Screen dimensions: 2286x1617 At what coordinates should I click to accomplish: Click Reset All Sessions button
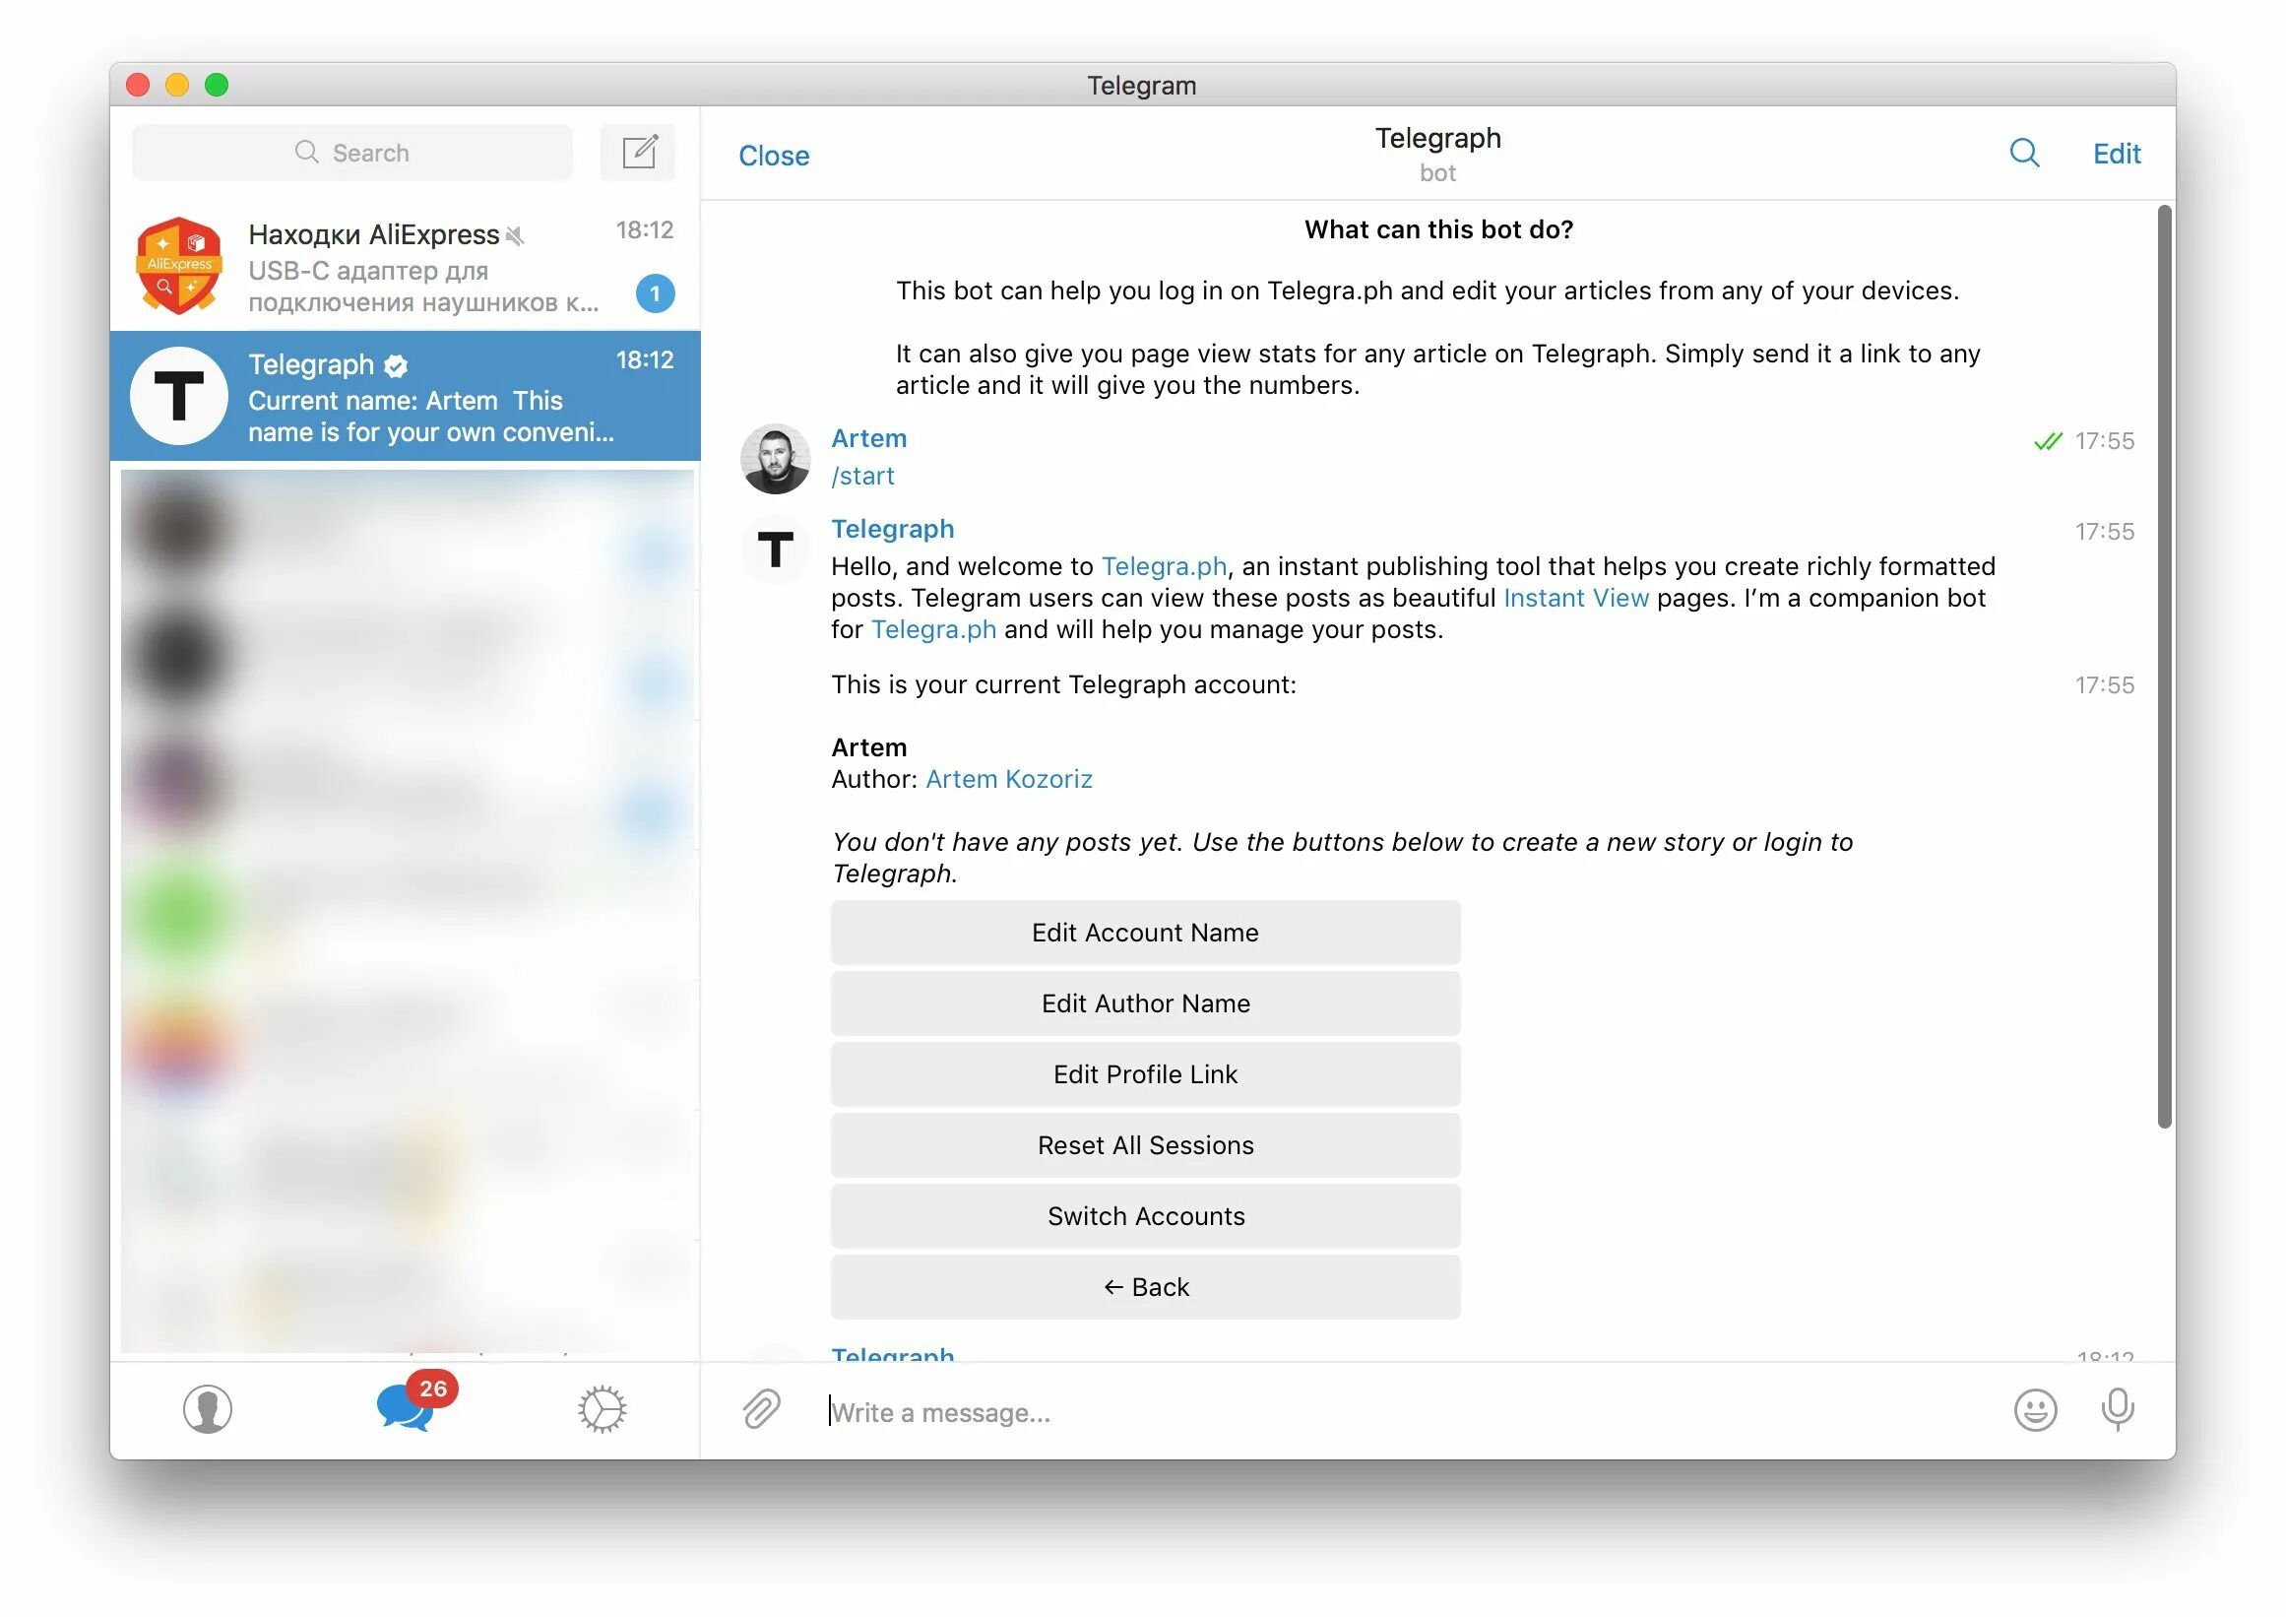point(1145,1145)
